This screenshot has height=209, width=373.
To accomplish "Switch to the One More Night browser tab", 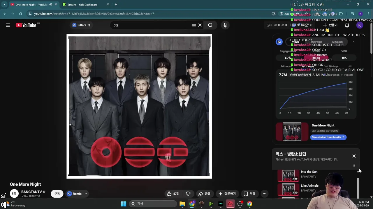I will [x=31, y=5].
